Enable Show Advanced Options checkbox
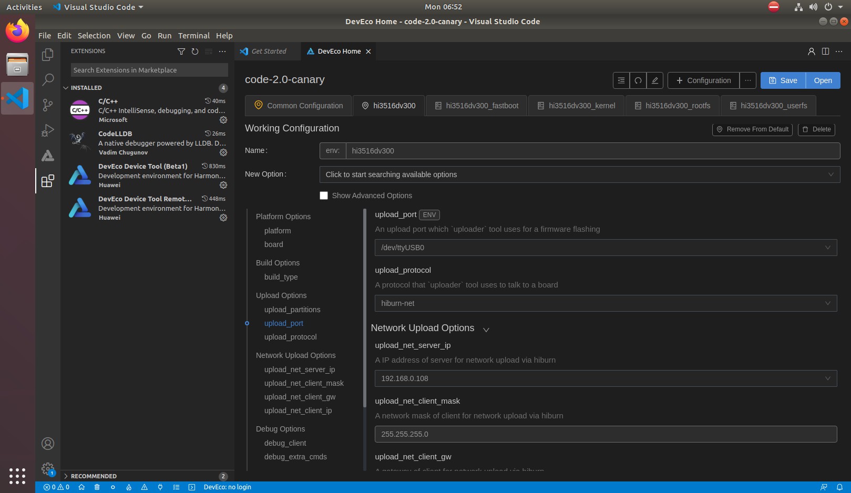Screen dimensions: 851x493 coord(324,196)
